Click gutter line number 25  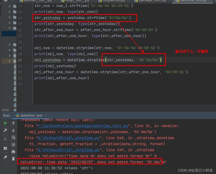(x=20, y=84)
